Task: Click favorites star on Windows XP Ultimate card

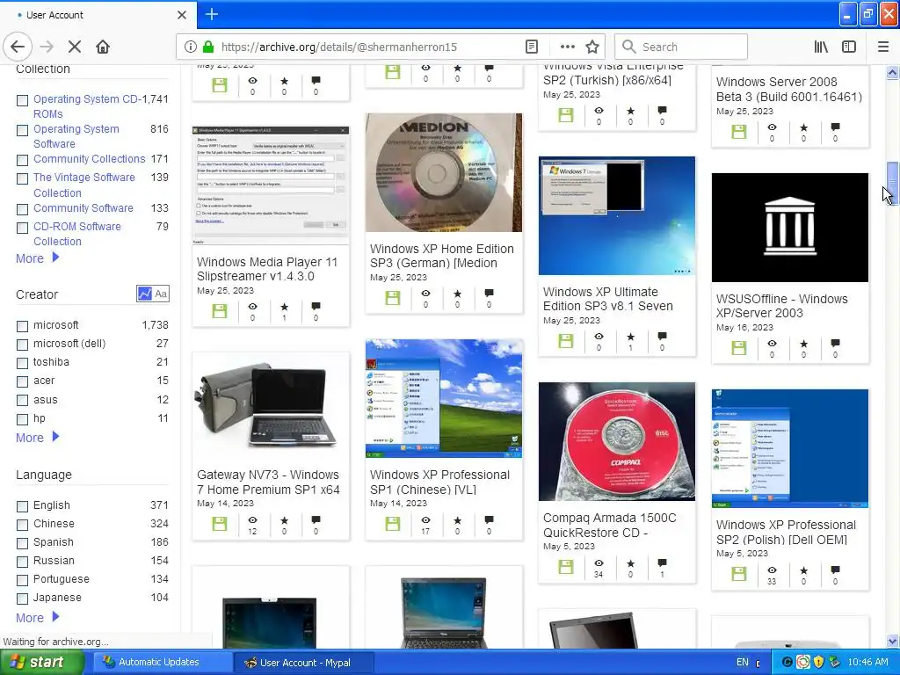Action: pos(630,337)
